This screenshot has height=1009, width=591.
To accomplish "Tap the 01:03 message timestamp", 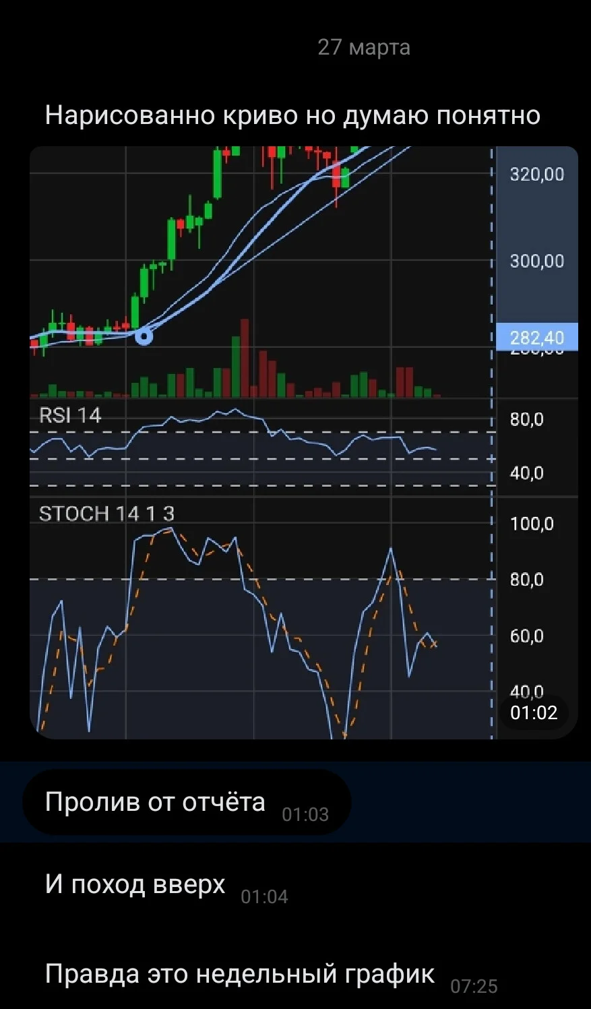I will [x=305, y=814].
